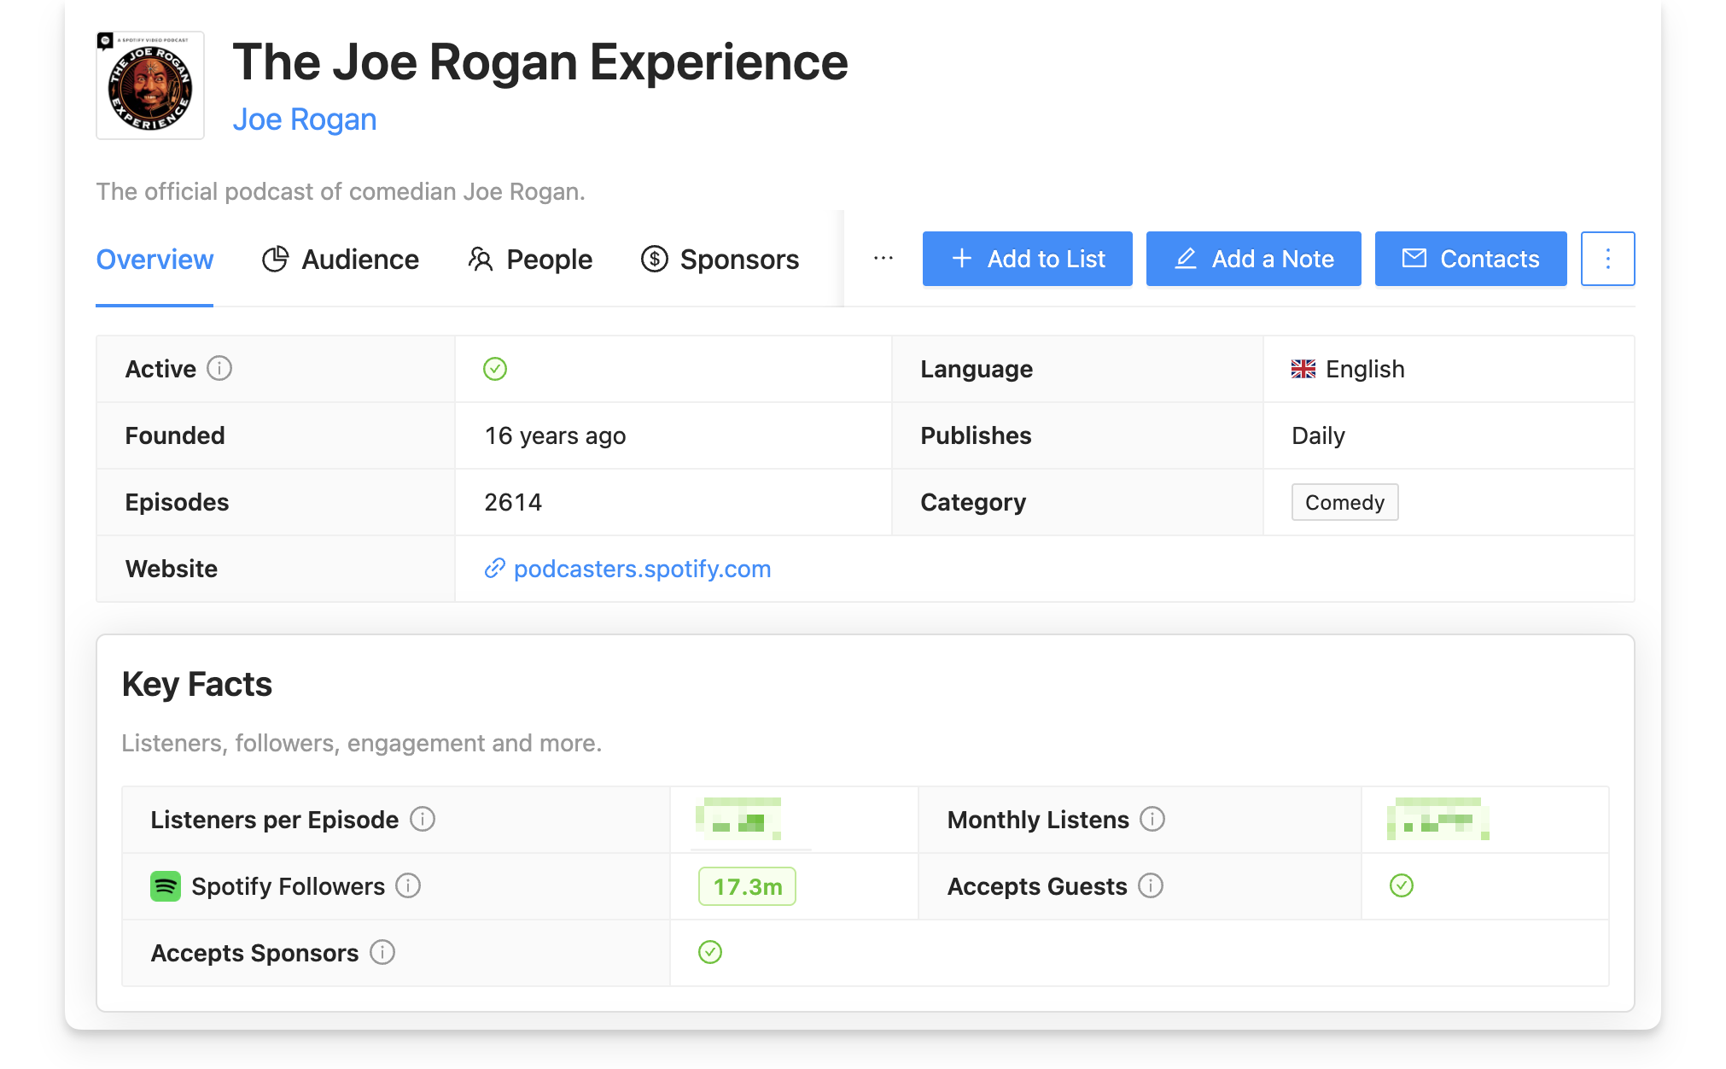Viewport: 1726px width, 1069px height.
Task: Open the info tooltip for Monthly Listens
Action: (x=1152, y=820)
